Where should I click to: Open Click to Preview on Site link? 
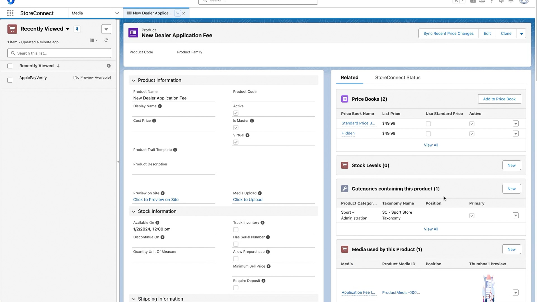[156, 200]
